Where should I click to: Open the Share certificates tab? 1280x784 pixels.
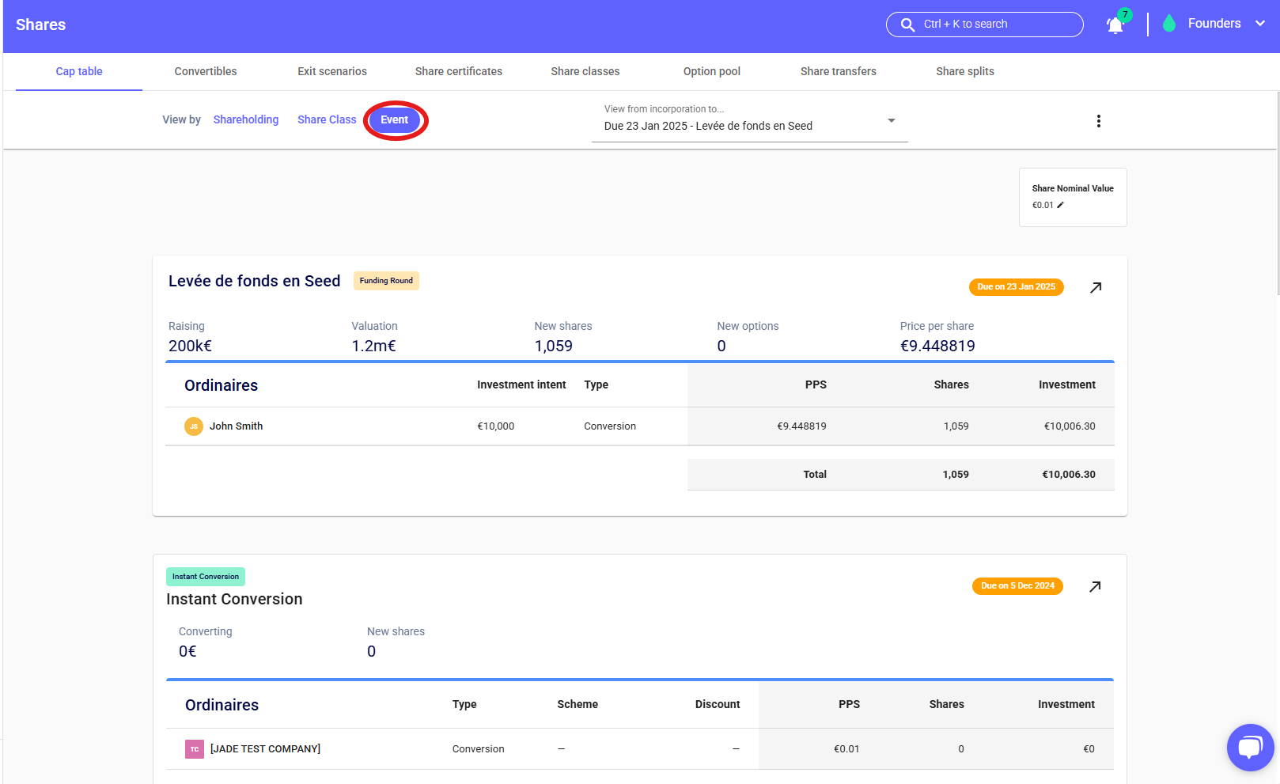[x=459, y=71]
